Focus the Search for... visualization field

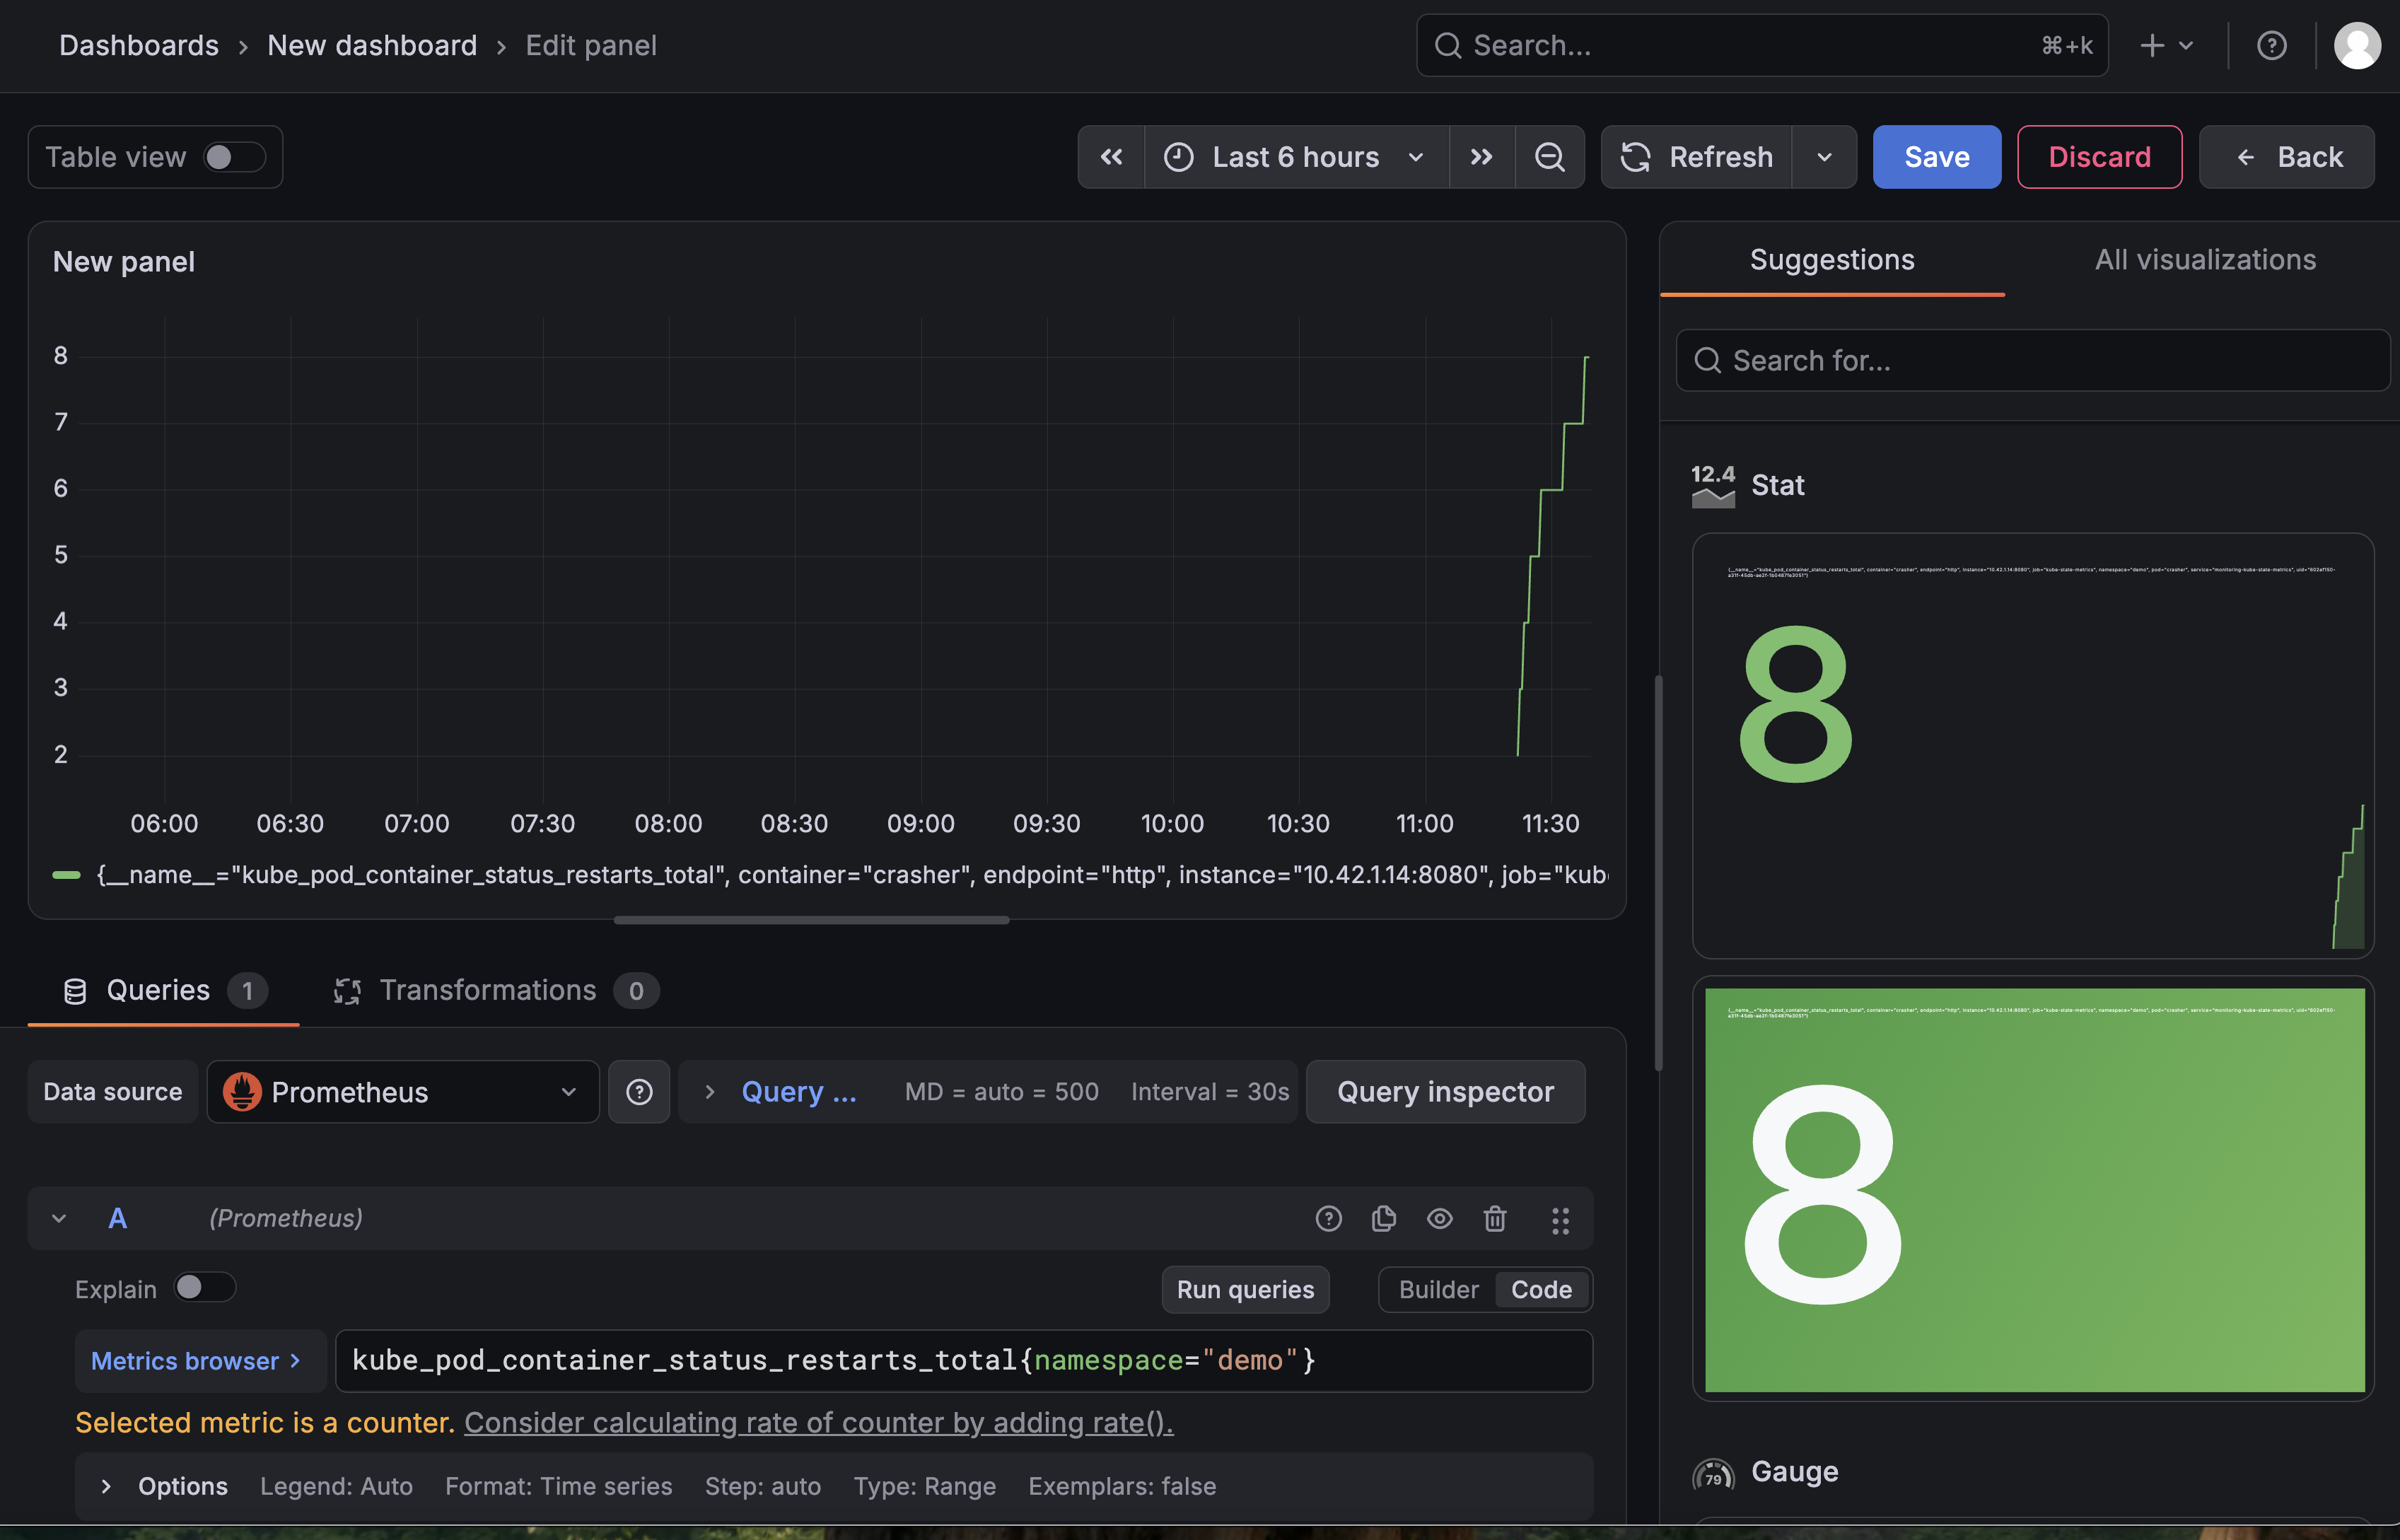(x=2032, y=360)
